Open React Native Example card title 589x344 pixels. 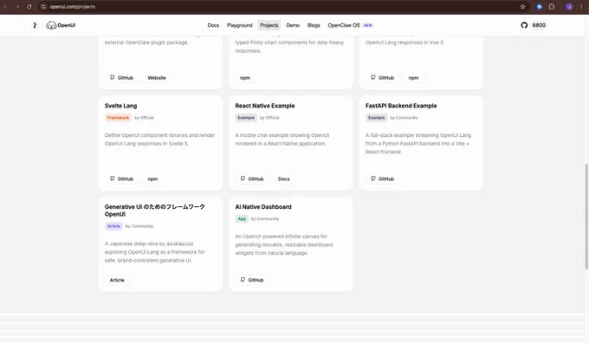tap(265, 106)
